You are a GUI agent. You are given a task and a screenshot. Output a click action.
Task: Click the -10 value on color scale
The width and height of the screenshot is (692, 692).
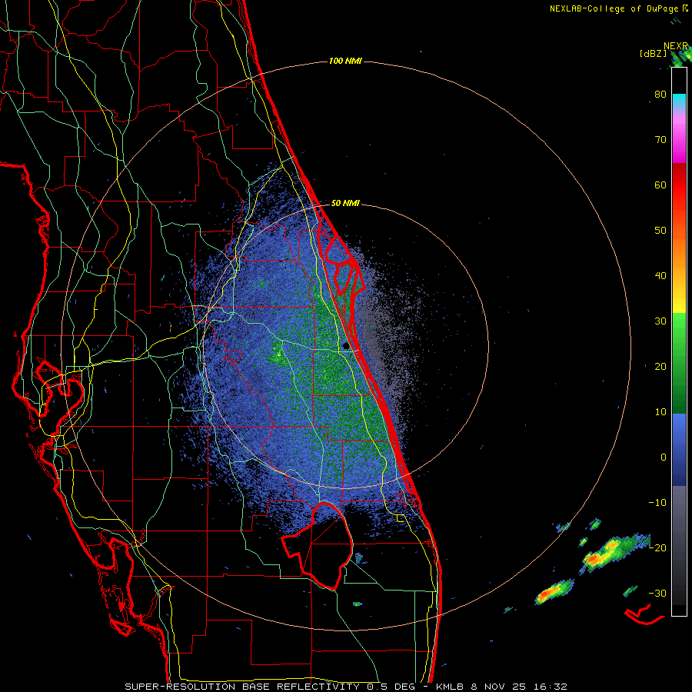[657, 503]
